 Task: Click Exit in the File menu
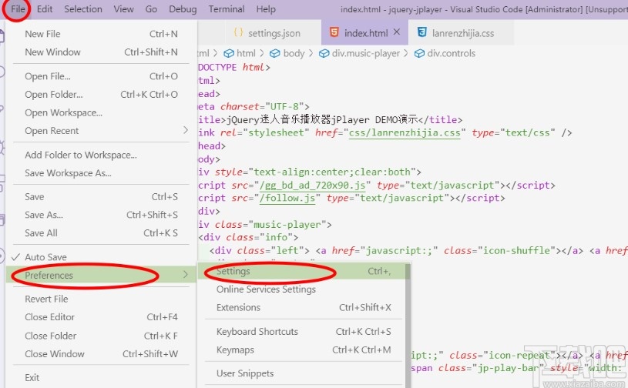[101, 377]
